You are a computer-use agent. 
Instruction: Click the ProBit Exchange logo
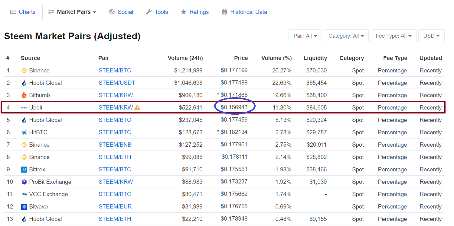point(24,182)
